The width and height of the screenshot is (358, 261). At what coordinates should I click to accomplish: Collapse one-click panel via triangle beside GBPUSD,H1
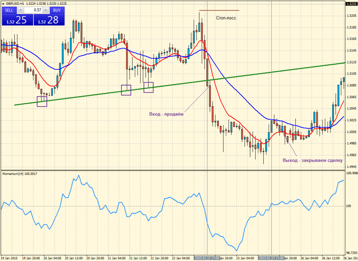(x=3, y=3)
